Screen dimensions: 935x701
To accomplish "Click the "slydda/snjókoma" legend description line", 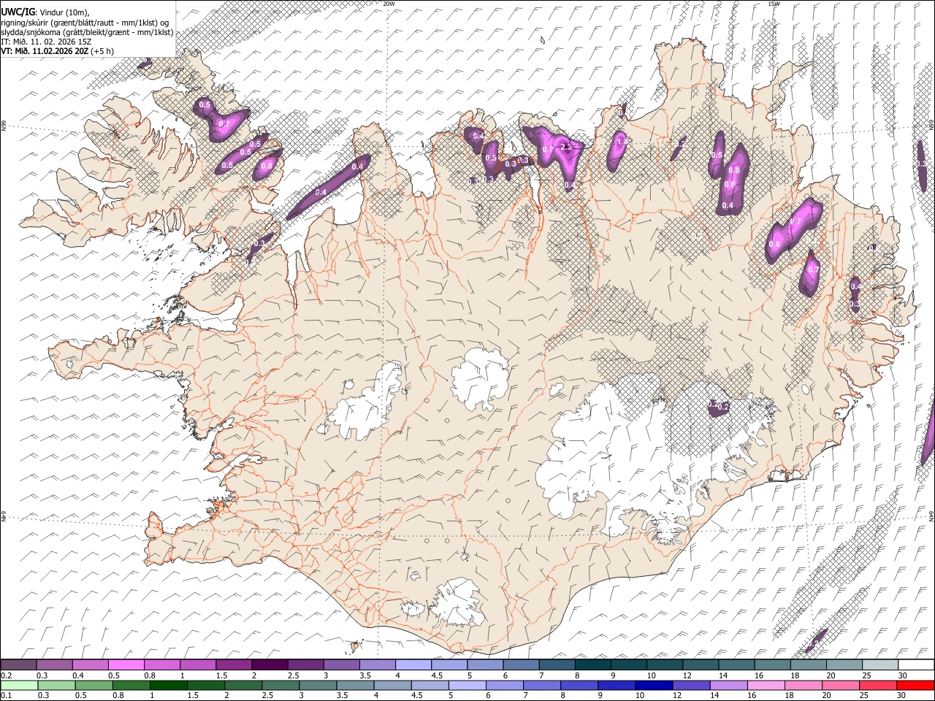I will (87, 32).
